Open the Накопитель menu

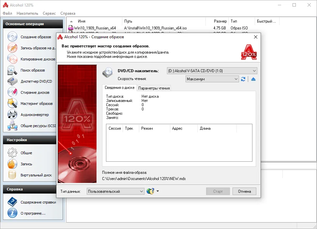[27, 13]
